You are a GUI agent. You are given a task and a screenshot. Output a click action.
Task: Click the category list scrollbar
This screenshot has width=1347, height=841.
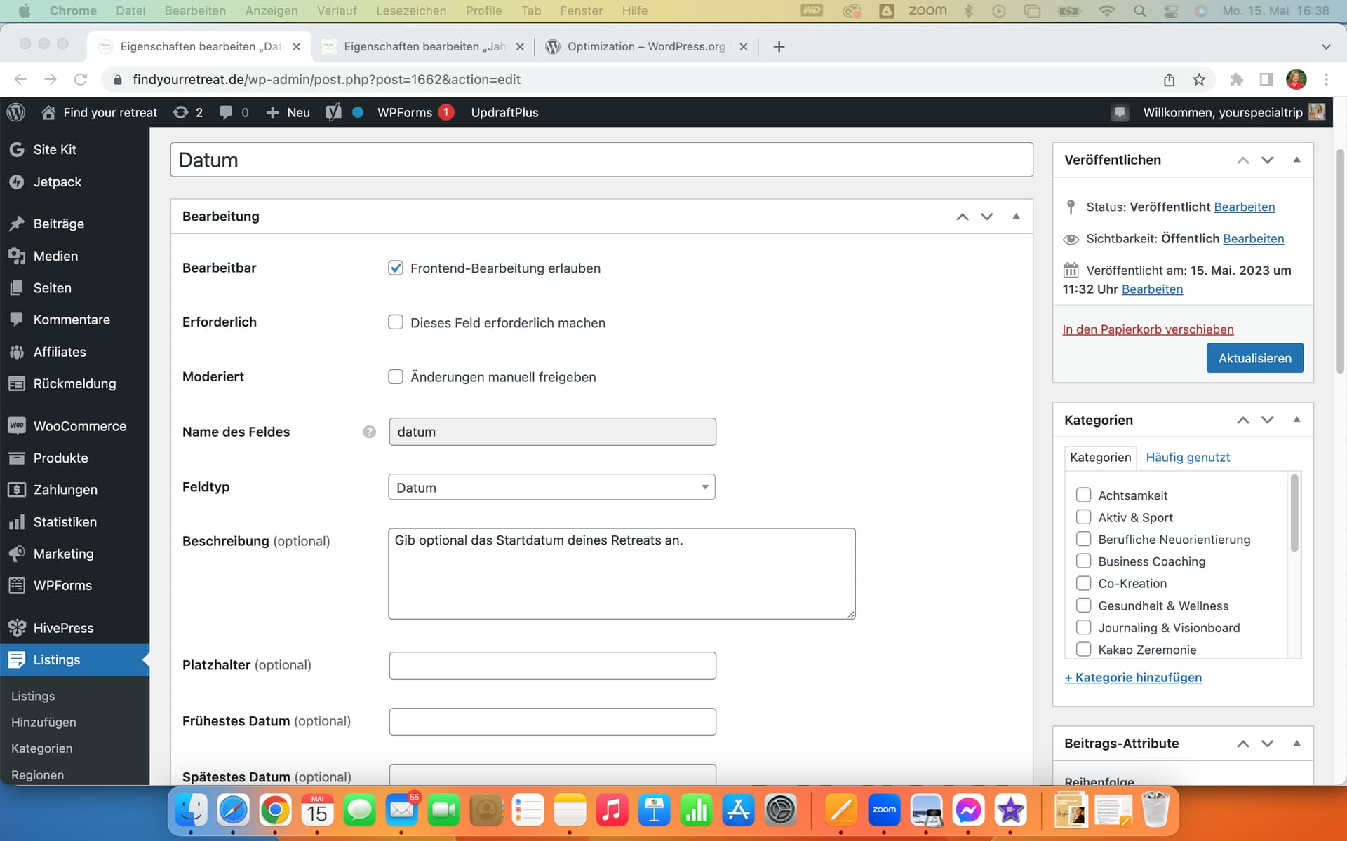1294,514
